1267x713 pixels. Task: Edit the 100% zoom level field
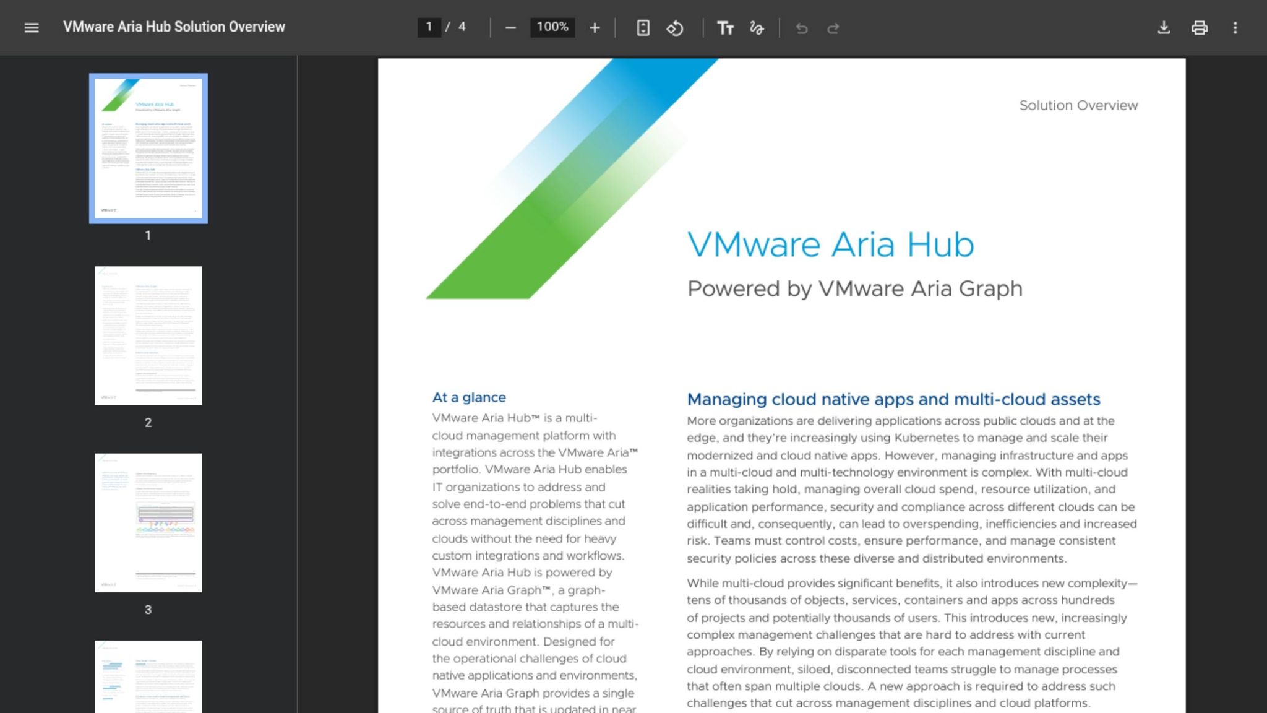552,27
